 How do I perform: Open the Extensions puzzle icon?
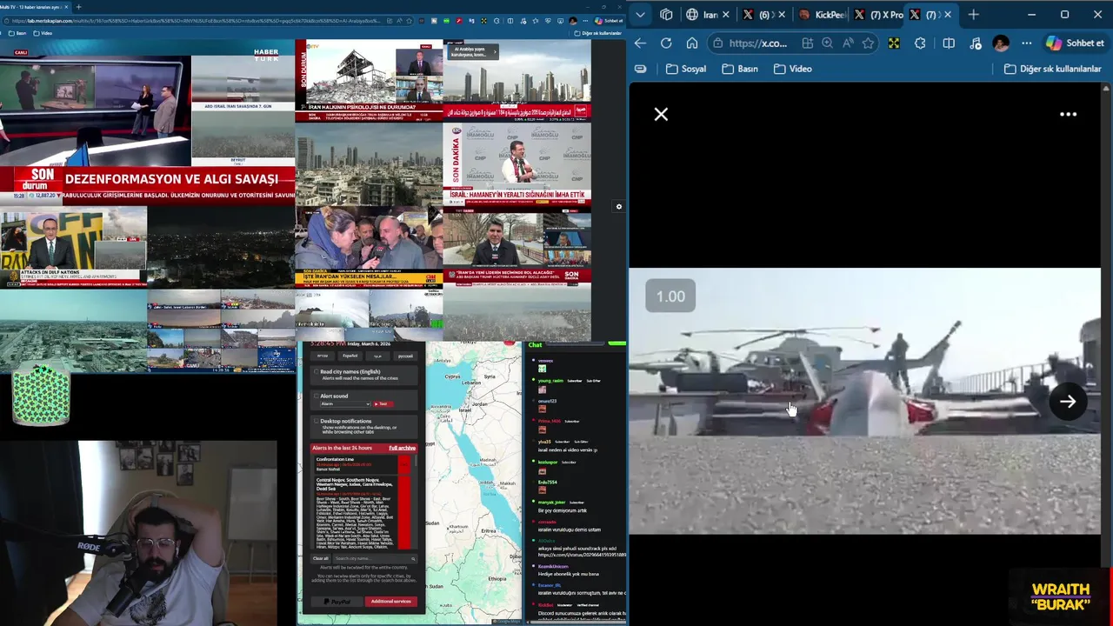[x=920, y=43]
